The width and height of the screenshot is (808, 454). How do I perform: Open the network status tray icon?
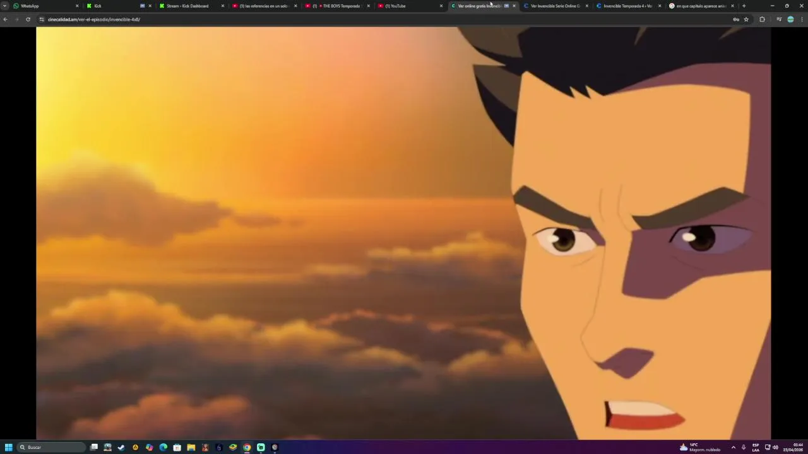[x=768, y=447]
